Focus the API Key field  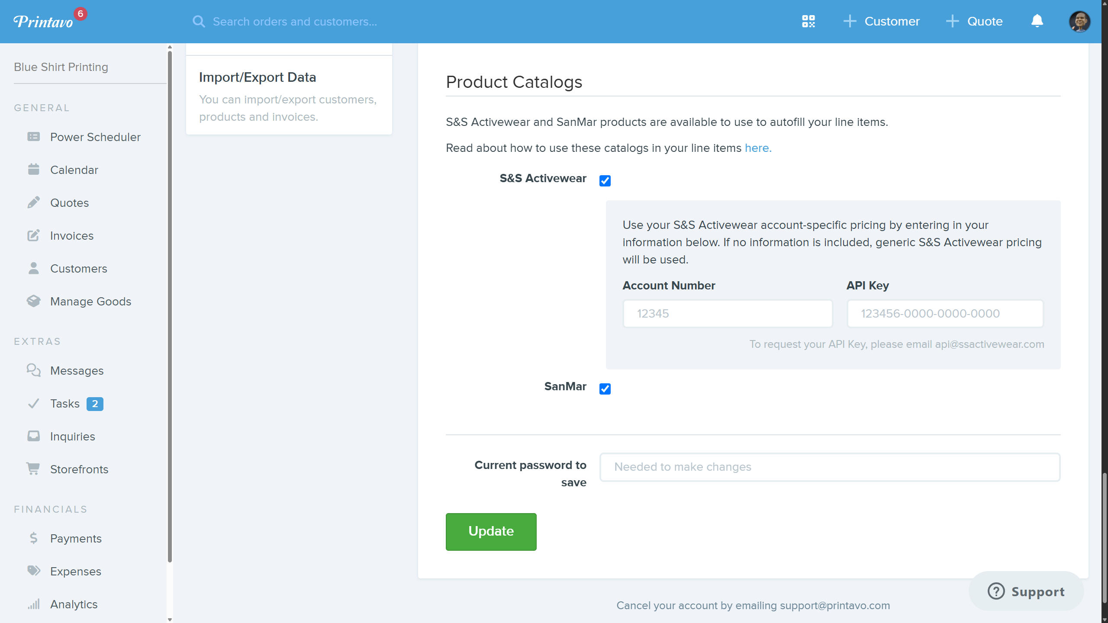pos(945,313)
